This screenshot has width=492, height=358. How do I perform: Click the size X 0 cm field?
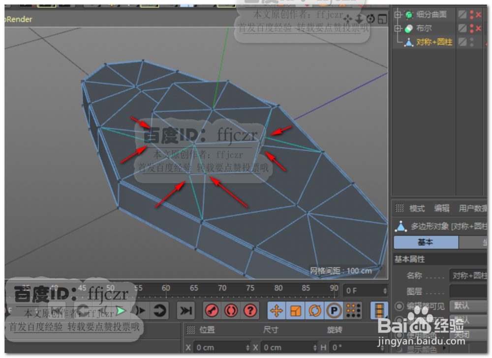click(x=289, y=348)
